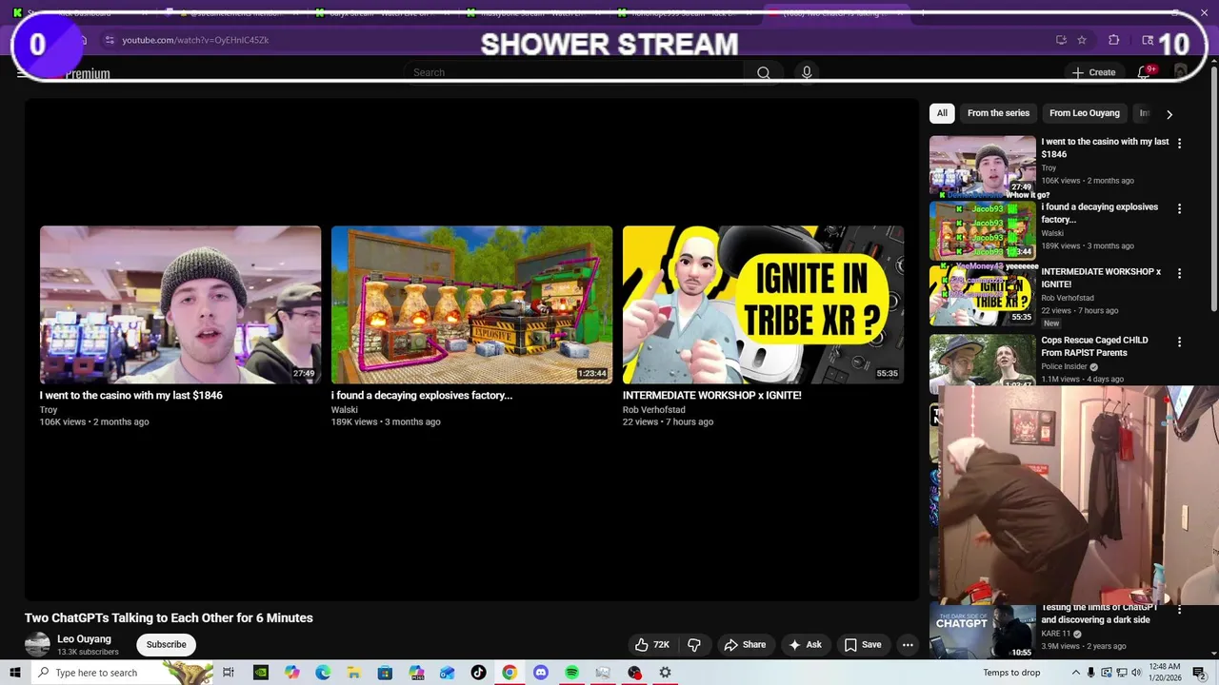Open Microsoft Edge from the taskbar
This screenshot has height=685, width=1219.
point(323,673)
